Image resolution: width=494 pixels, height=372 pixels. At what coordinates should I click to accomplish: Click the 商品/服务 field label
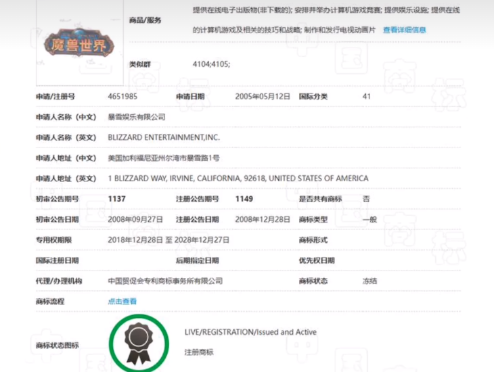[145, 20]
